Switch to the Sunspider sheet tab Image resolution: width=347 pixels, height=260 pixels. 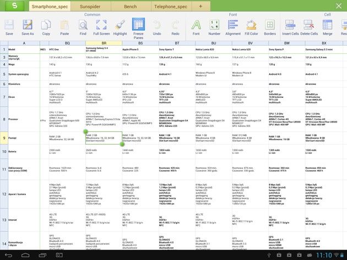[x=90, y=7]
